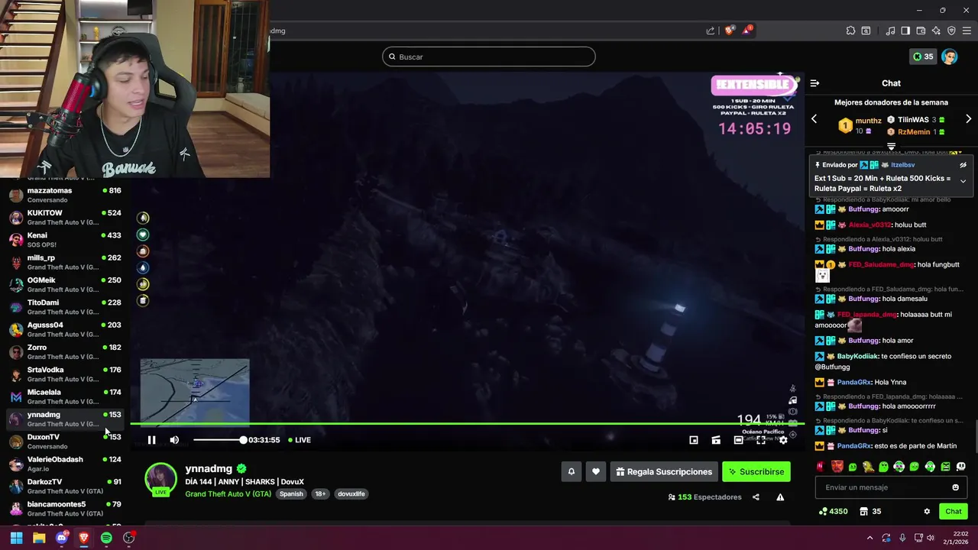Open picture-in-picture mode icon in player
Screen dimensions: 978x550
coord(694,440)
